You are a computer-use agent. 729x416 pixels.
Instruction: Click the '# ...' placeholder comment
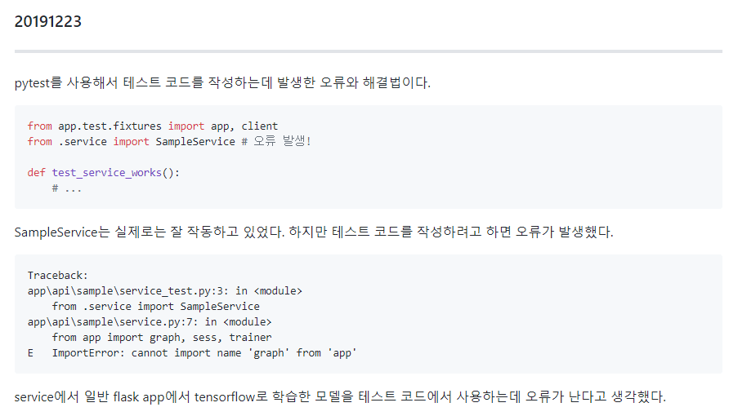[67, 188]
